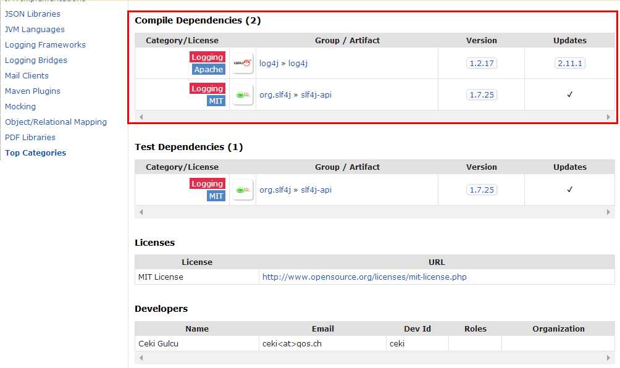
Task: Click the checkmark in Test Dependencies Updates cell
Action: [x=570, y=190]
